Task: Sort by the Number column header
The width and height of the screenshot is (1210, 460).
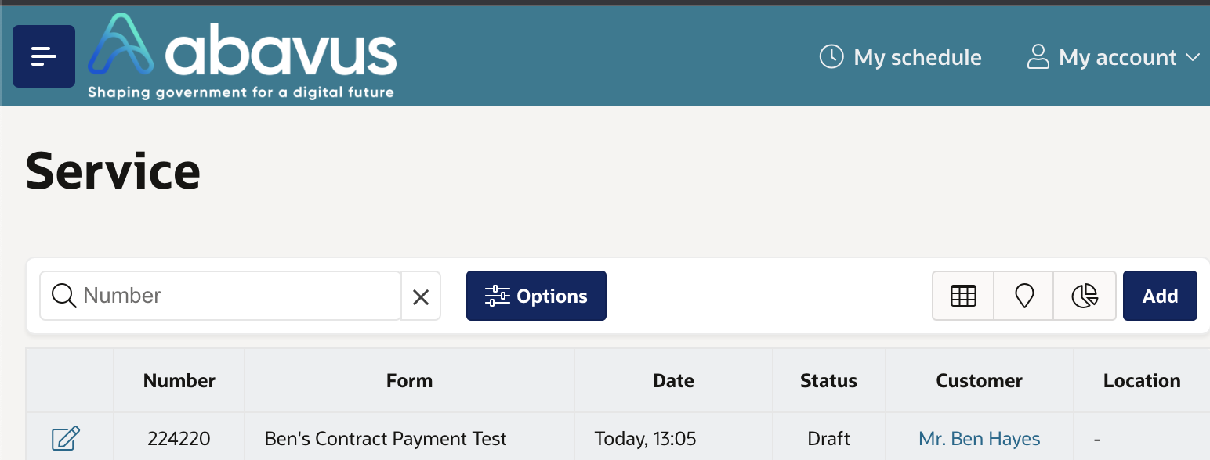Action: point(179,381)
